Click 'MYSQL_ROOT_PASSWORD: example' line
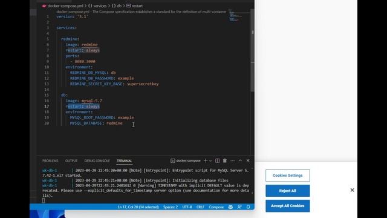 102,117
